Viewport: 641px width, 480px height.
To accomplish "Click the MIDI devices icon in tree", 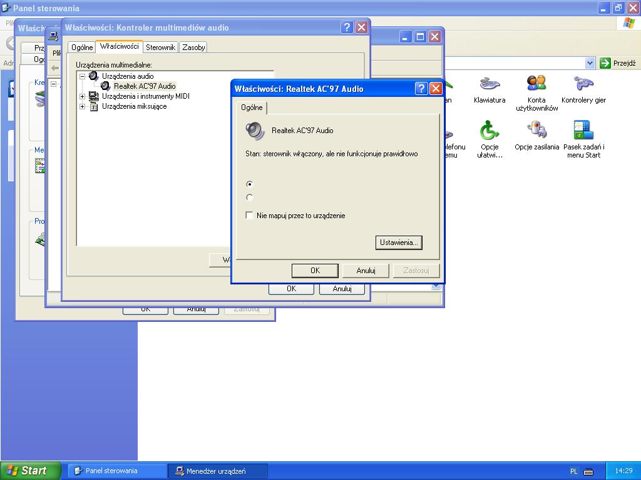I will point(94,96).
